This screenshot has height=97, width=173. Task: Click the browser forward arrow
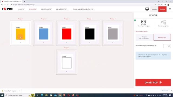coord(5,5)
